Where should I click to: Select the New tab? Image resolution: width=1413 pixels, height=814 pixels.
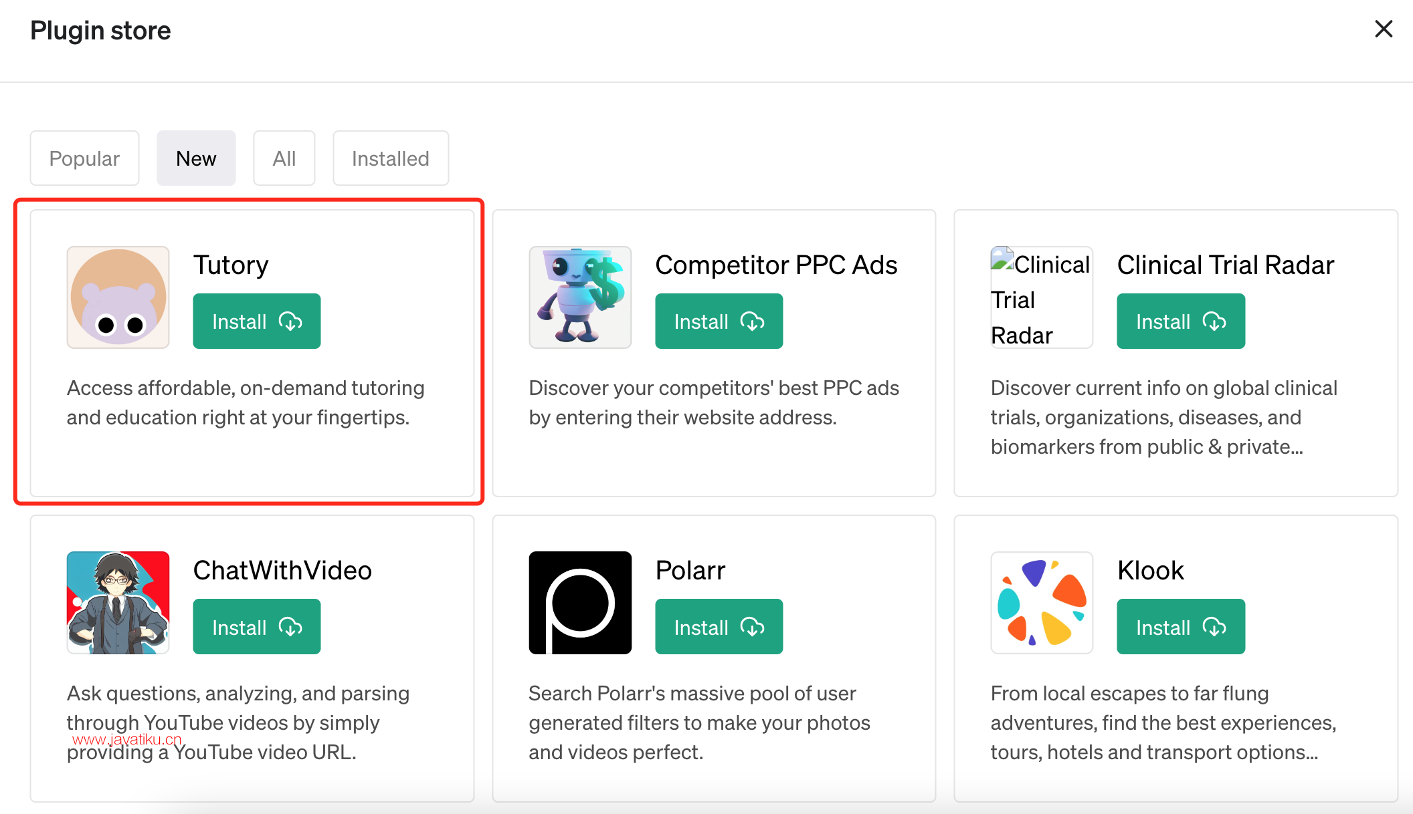[196, 158]
